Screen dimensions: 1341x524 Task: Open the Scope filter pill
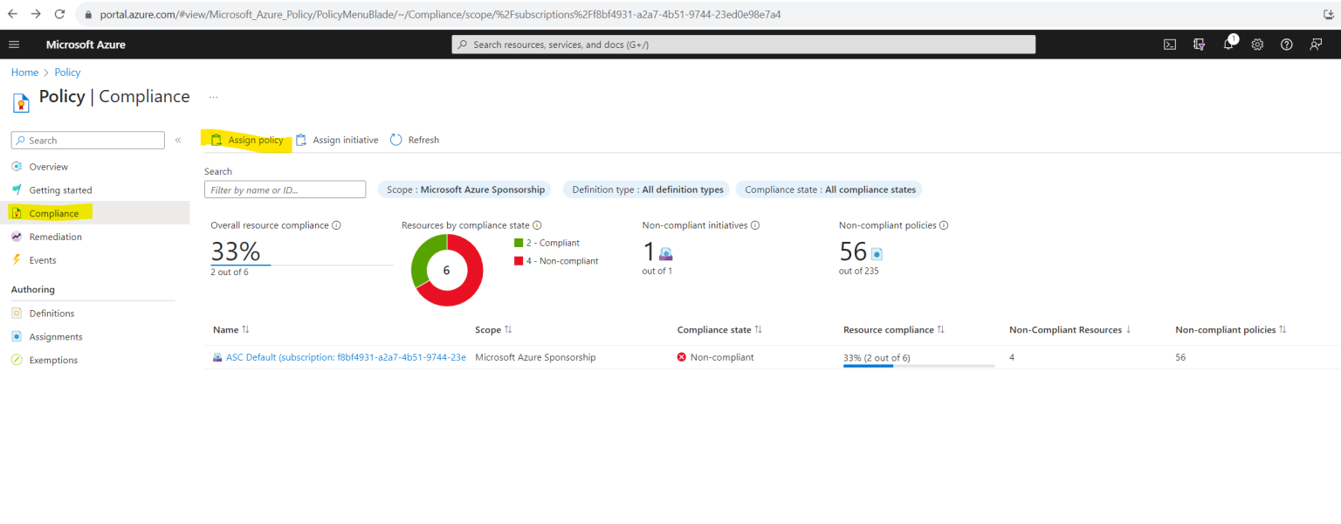click(x=464, y=190)
